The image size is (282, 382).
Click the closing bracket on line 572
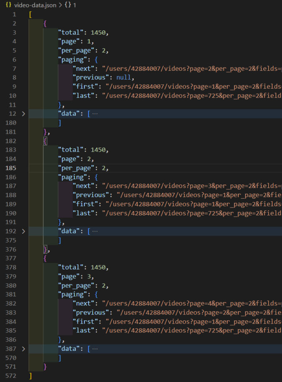(30, 376)
